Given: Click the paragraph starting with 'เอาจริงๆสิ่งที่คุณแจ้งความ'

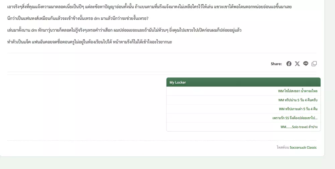Looking at the screenshot, I should [149, 7].
